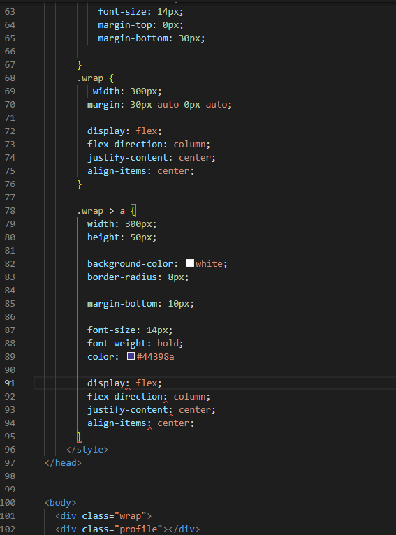
Task: Click 'justify-content: center;' on line 74
Action: tap(152, 158)
